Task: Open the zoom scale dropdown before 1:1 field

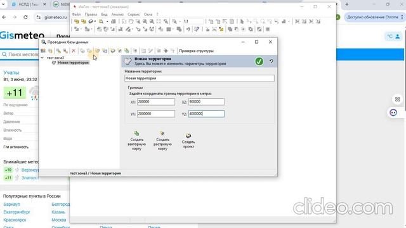Action: 180,22
